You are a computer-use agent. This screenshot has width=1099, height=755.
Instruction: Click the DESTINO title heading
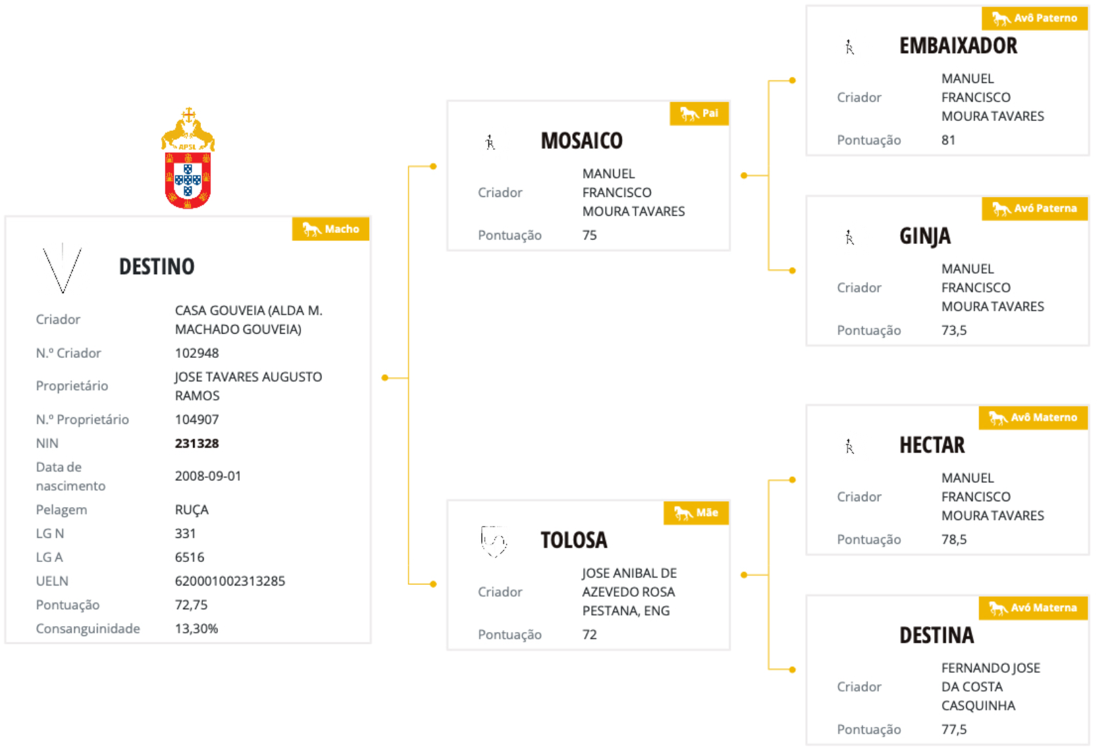pos(156,267)
